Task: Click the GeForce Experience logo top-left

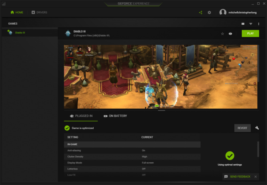Action: (4, 4)
